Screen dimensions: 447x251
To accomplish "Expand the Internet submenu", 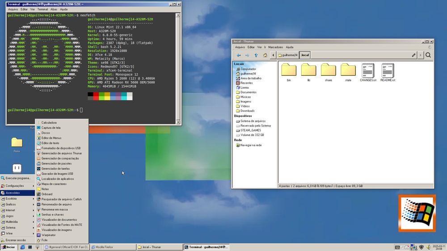I will [17, 210].
